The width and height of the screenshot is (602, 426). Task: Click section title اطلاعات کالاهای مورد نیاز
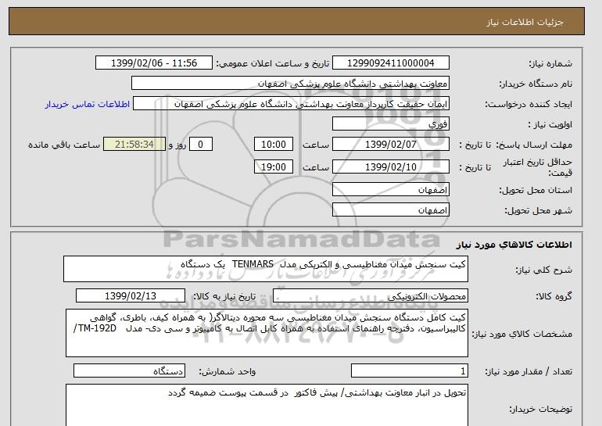(x=514, y=245)
